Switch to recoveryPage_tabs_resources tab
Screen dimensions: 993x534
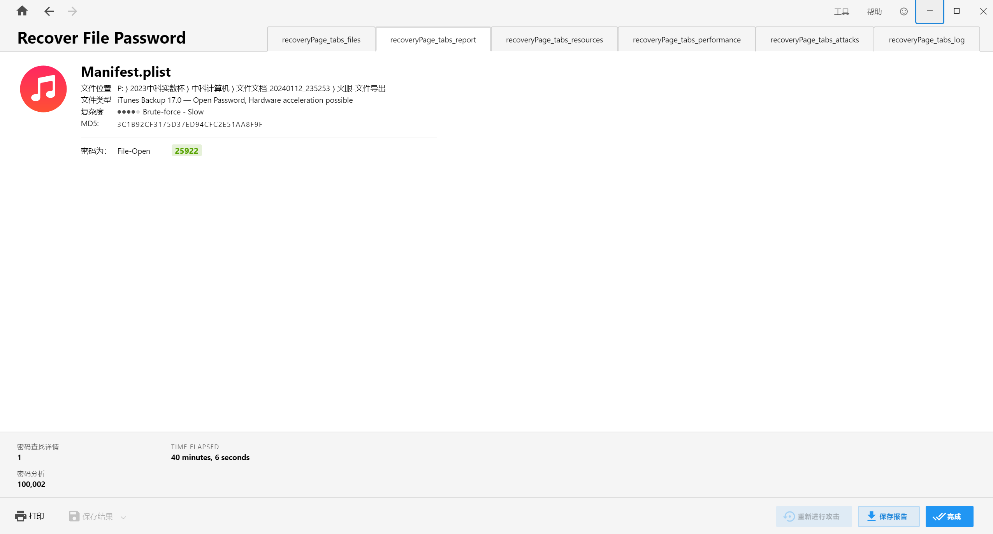[554, 40]
